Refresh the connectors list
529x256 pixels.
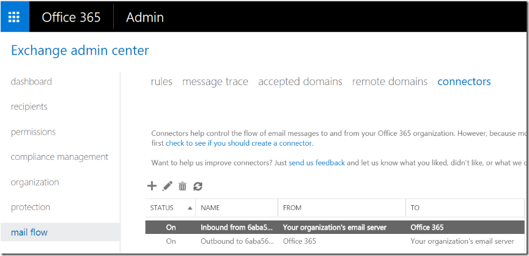pos(198,186)
